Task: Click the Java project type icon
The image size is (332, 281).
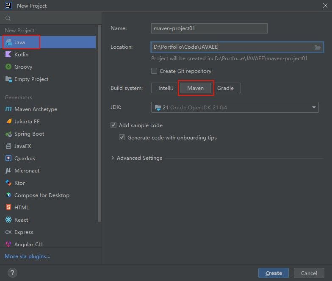Action: tap(8, 42)
